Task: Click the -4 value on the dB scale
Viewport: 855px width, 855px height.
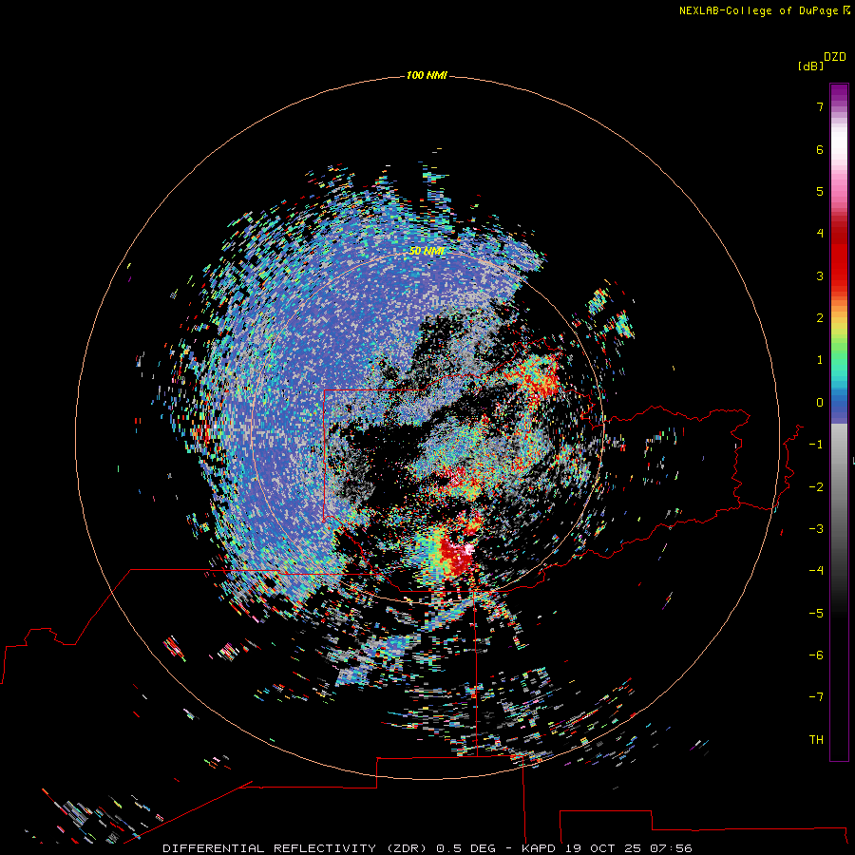Action: (816, 571)
